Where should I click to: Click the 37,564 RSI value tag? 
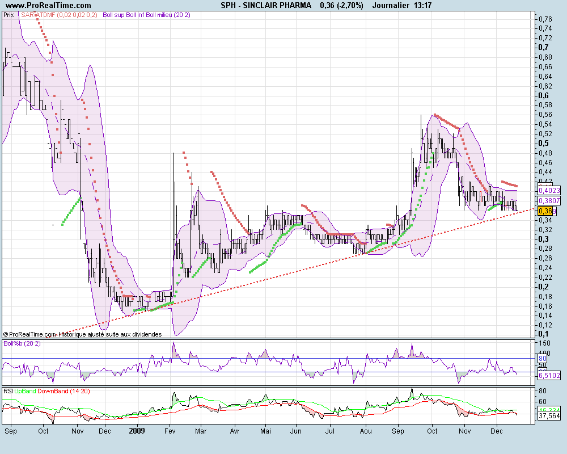[x=549, y=415]
